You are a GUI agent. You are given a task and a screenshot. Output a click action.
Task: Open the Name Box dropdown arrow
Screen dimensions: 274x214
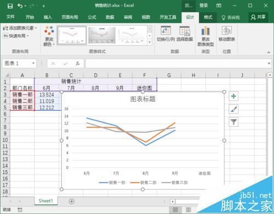33,63
